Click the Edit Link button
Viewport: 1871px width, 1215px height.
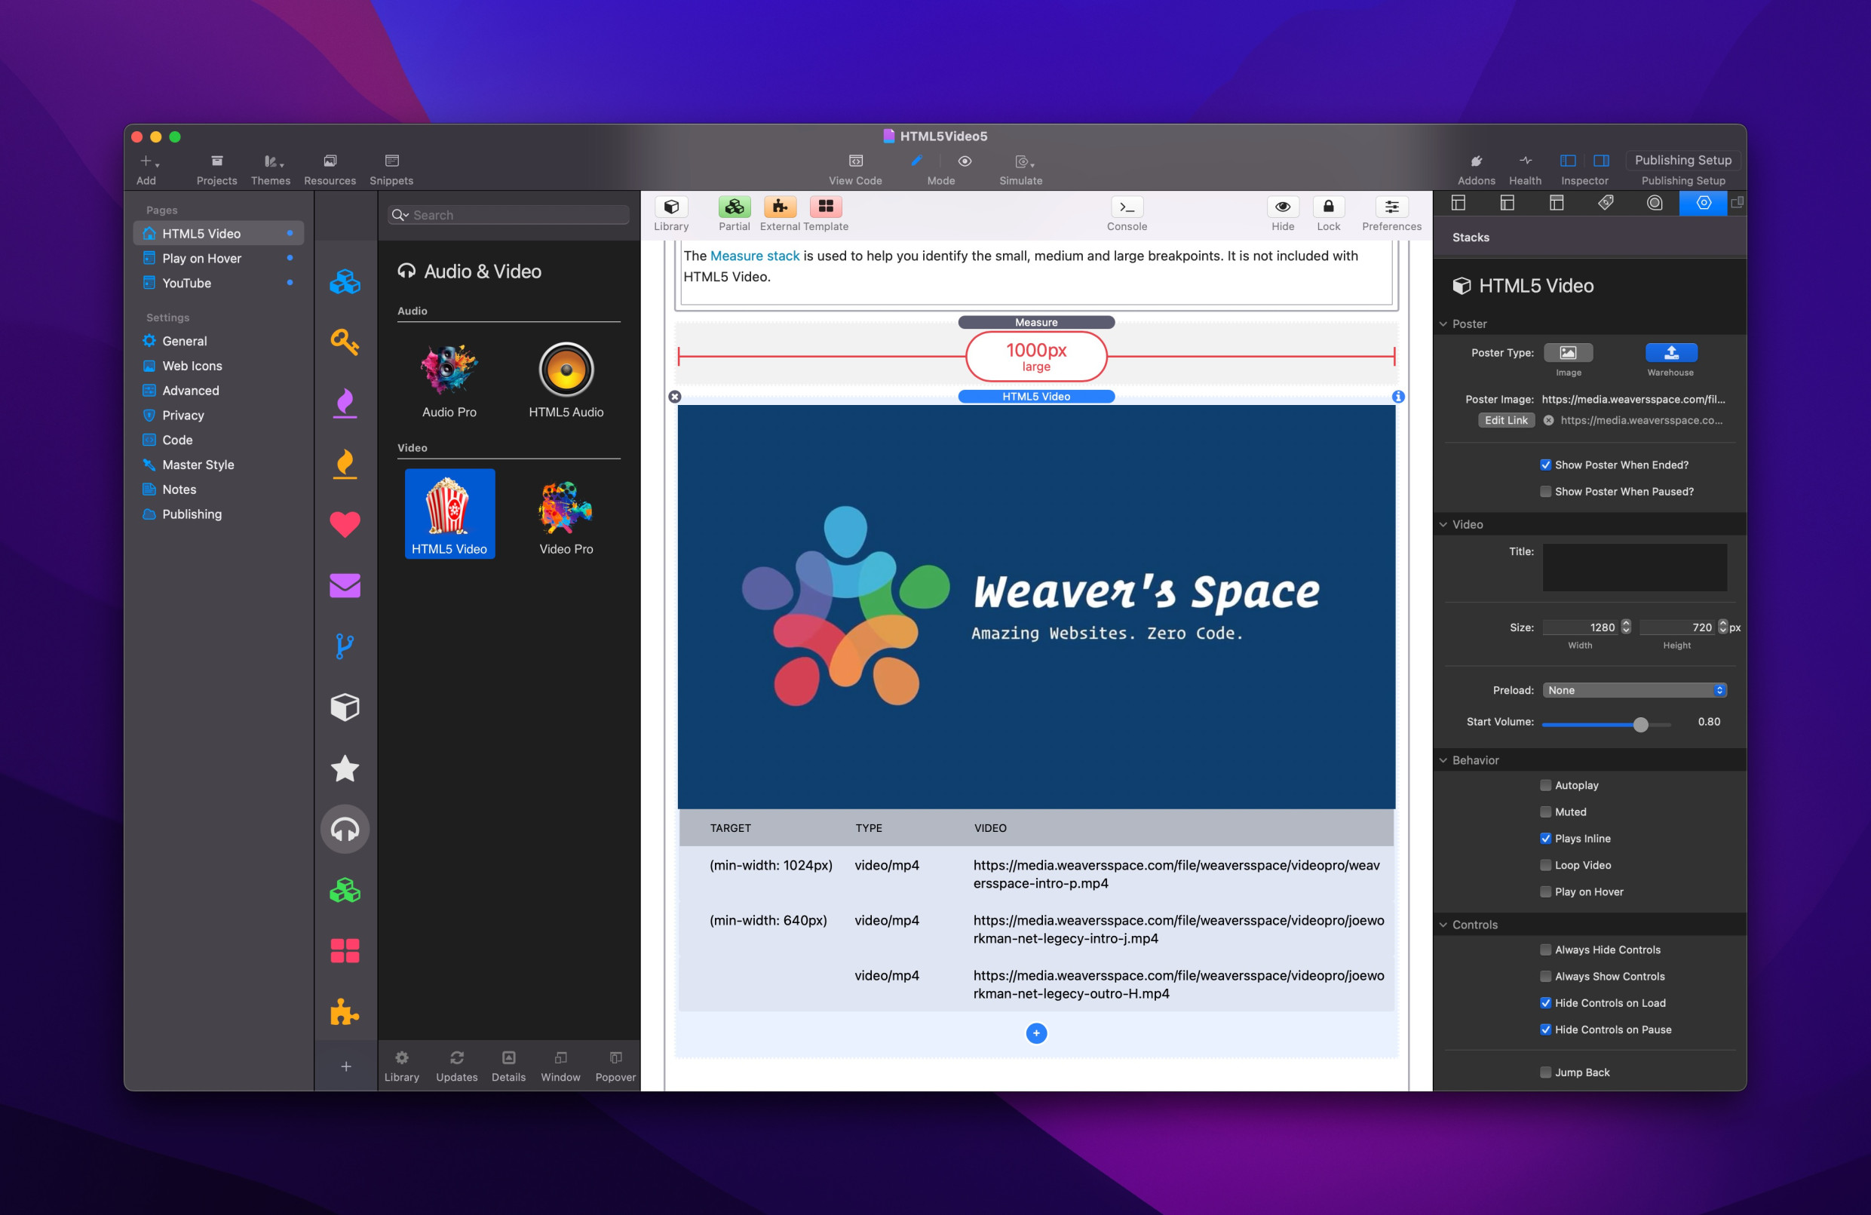coord(1505,421)
